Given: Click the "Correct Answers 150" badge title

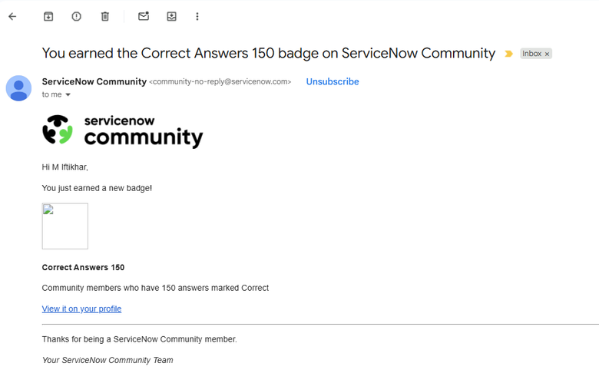Looking at the screenshot, I should pyautogui.click(x=83, y=268).
